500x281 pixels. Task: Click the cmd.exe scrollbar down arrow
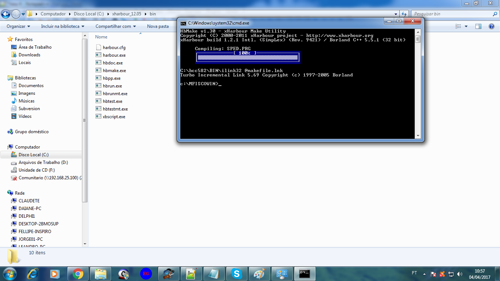pos(418,136)
